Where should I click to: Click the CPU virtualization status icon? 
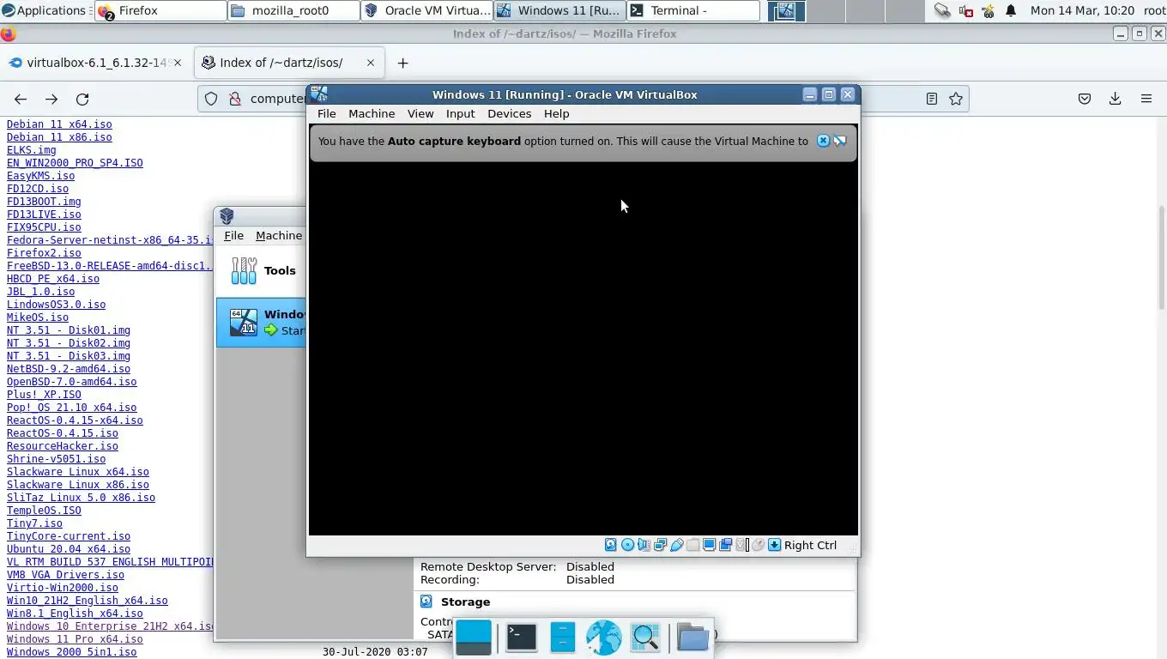tap(742, 545)
